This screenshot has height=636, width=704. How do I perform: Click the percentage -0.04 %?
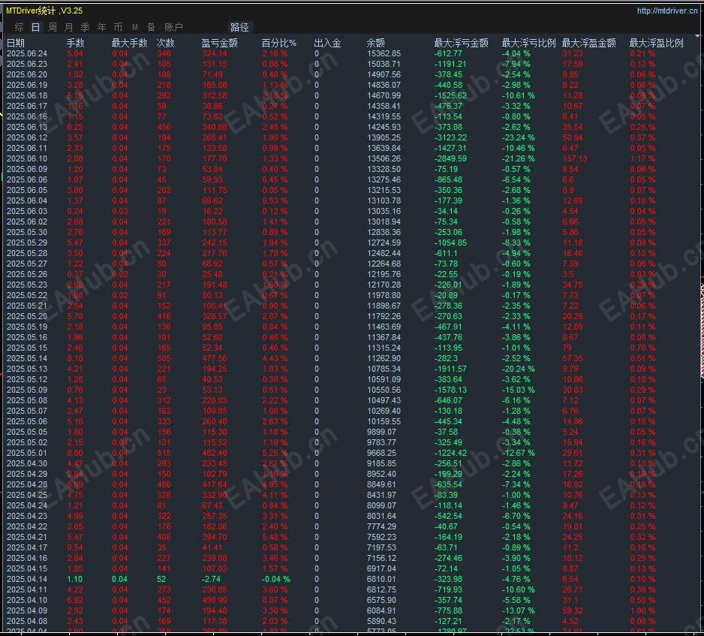tap(275, 579)
